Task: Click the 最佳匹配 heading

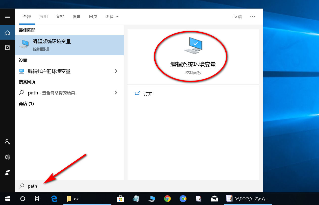Action: click(x=27, y=30)
